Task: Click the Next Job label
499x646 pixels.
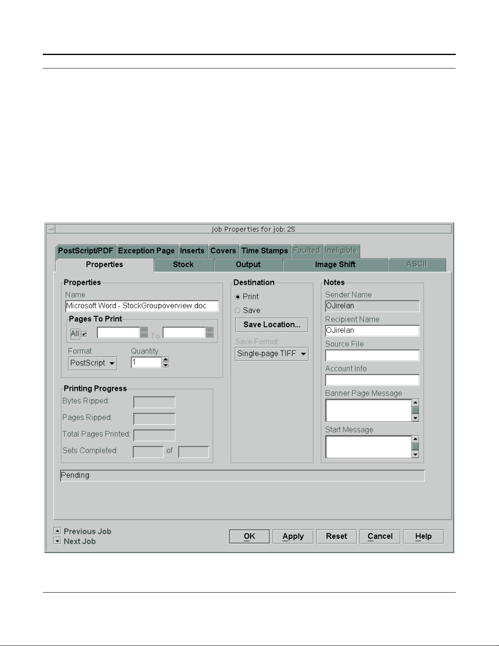Action: click(79, 542)
